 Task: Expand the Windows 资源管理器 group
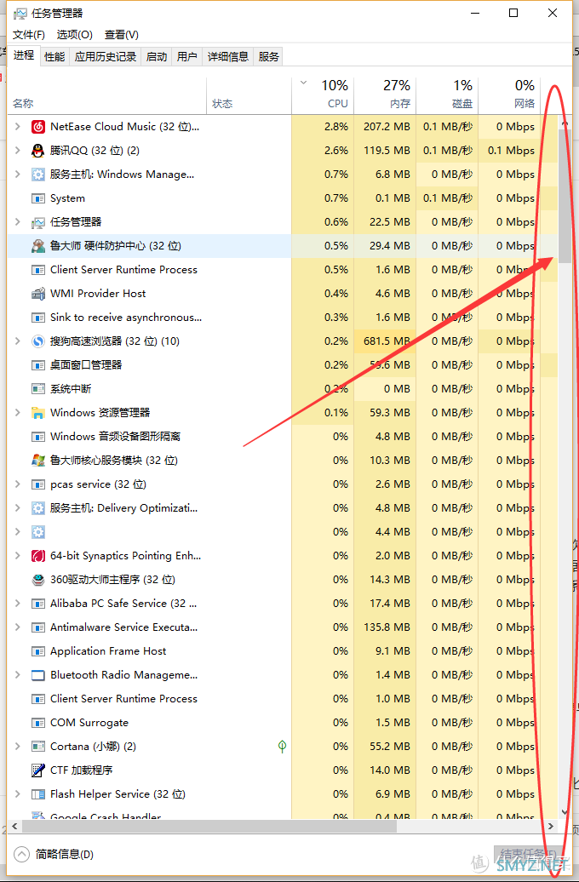(17, 412)
